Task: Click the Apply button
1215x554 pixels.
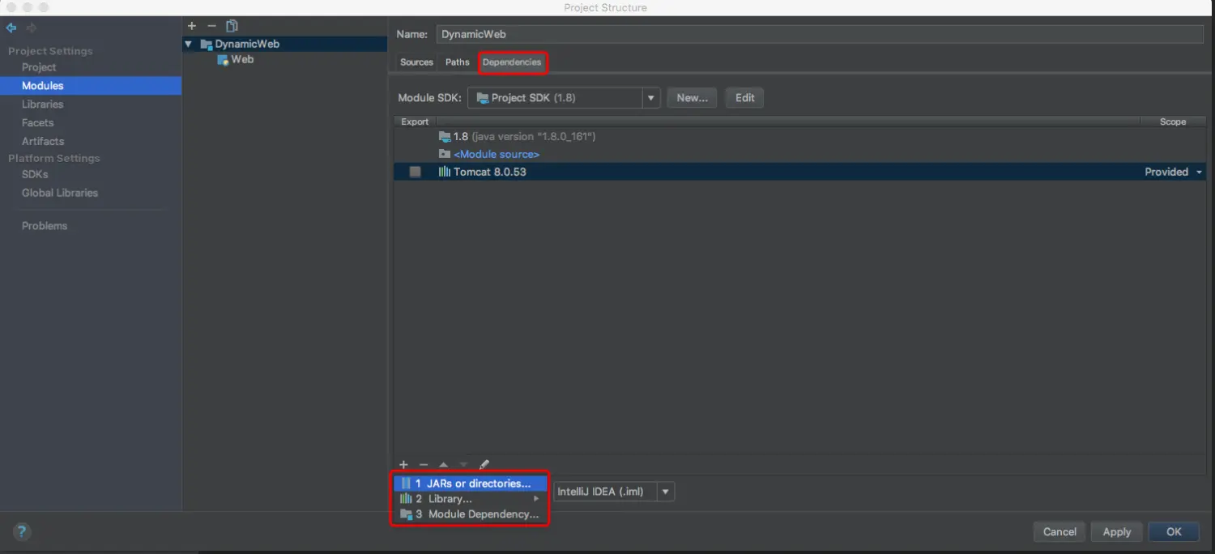Action: point(1117,532)
